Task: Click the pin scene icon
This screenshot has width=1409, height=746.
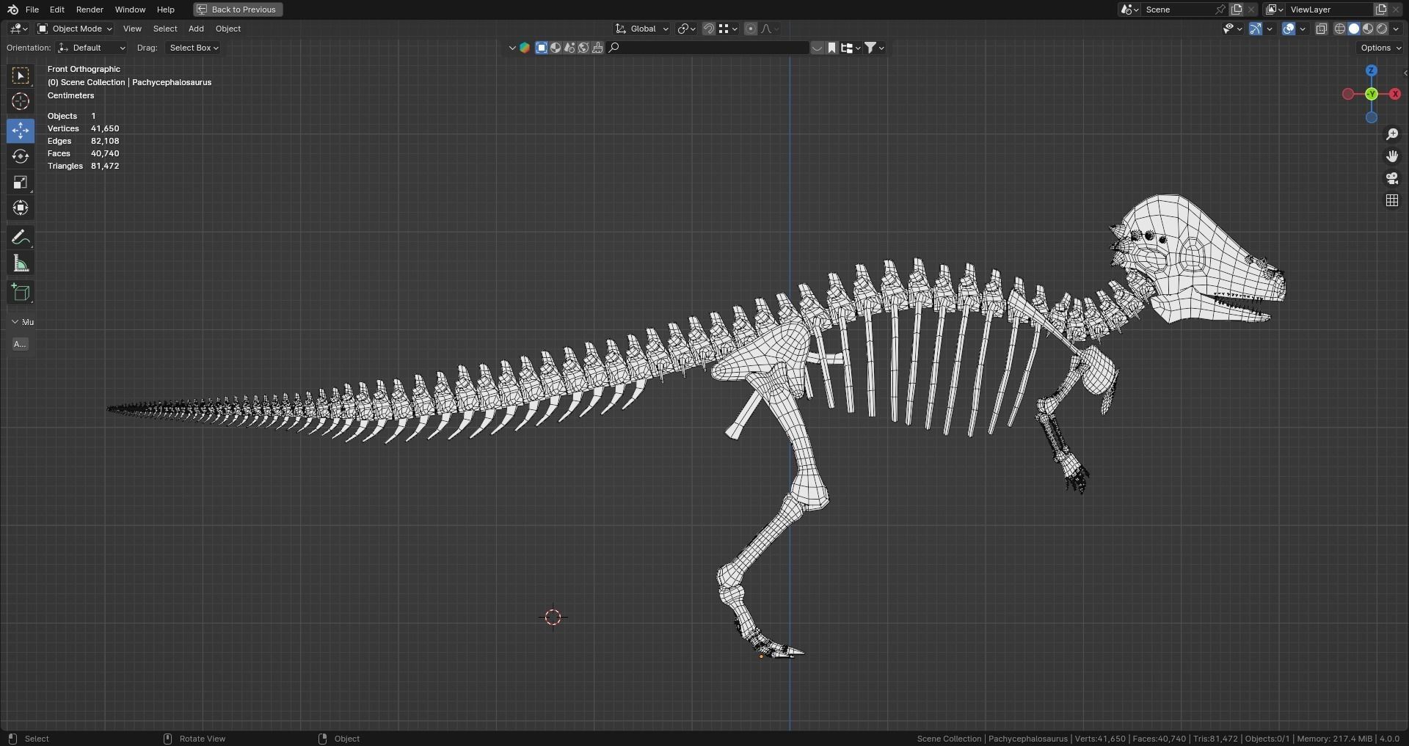Action: coord(1220,10)
